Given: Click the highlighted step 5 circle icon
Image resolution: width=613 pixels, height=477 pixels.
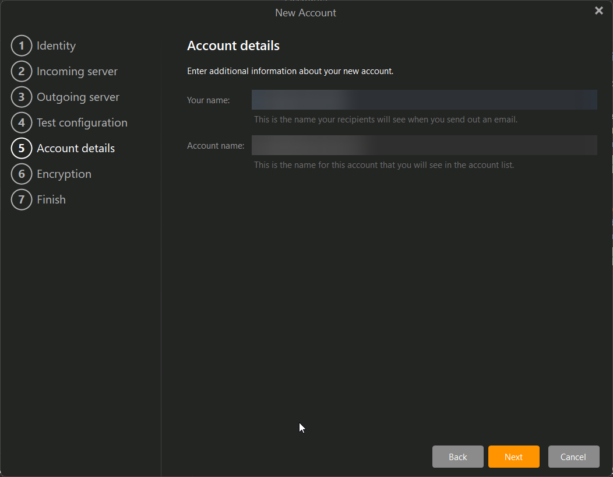Looking at the screenshot, I should click(x=22, y=148).
